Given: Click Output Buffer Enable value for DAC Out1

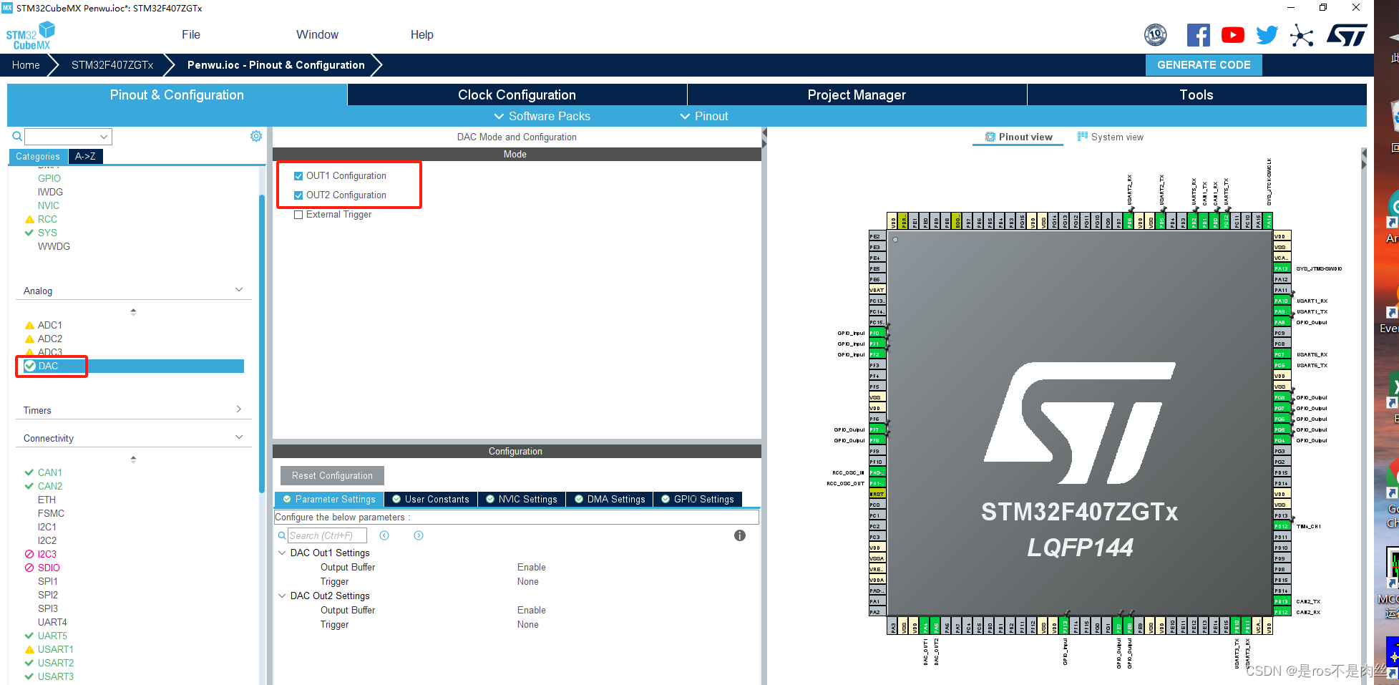Looking at the screenshot, I should point(531,567).
